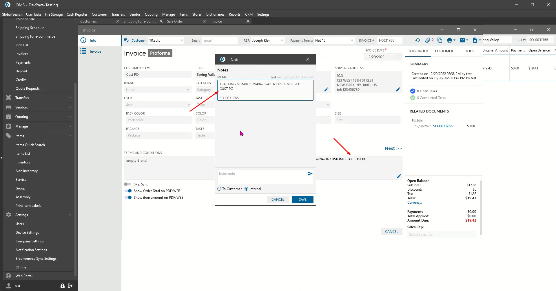
Task: Click the Proforma badge button
Action: (x=160, y=53)
